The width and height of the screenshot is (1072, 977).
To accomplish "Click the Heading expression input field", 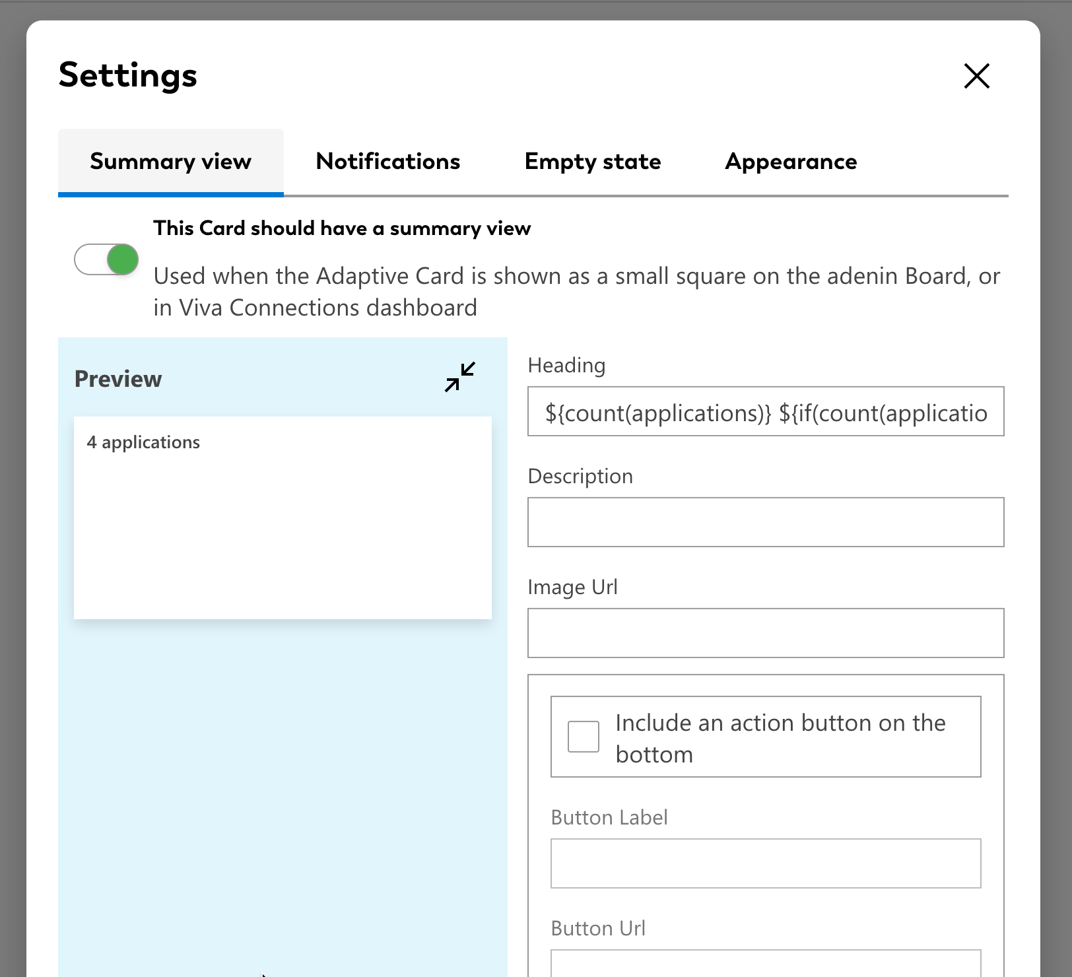I will [766, 412].
